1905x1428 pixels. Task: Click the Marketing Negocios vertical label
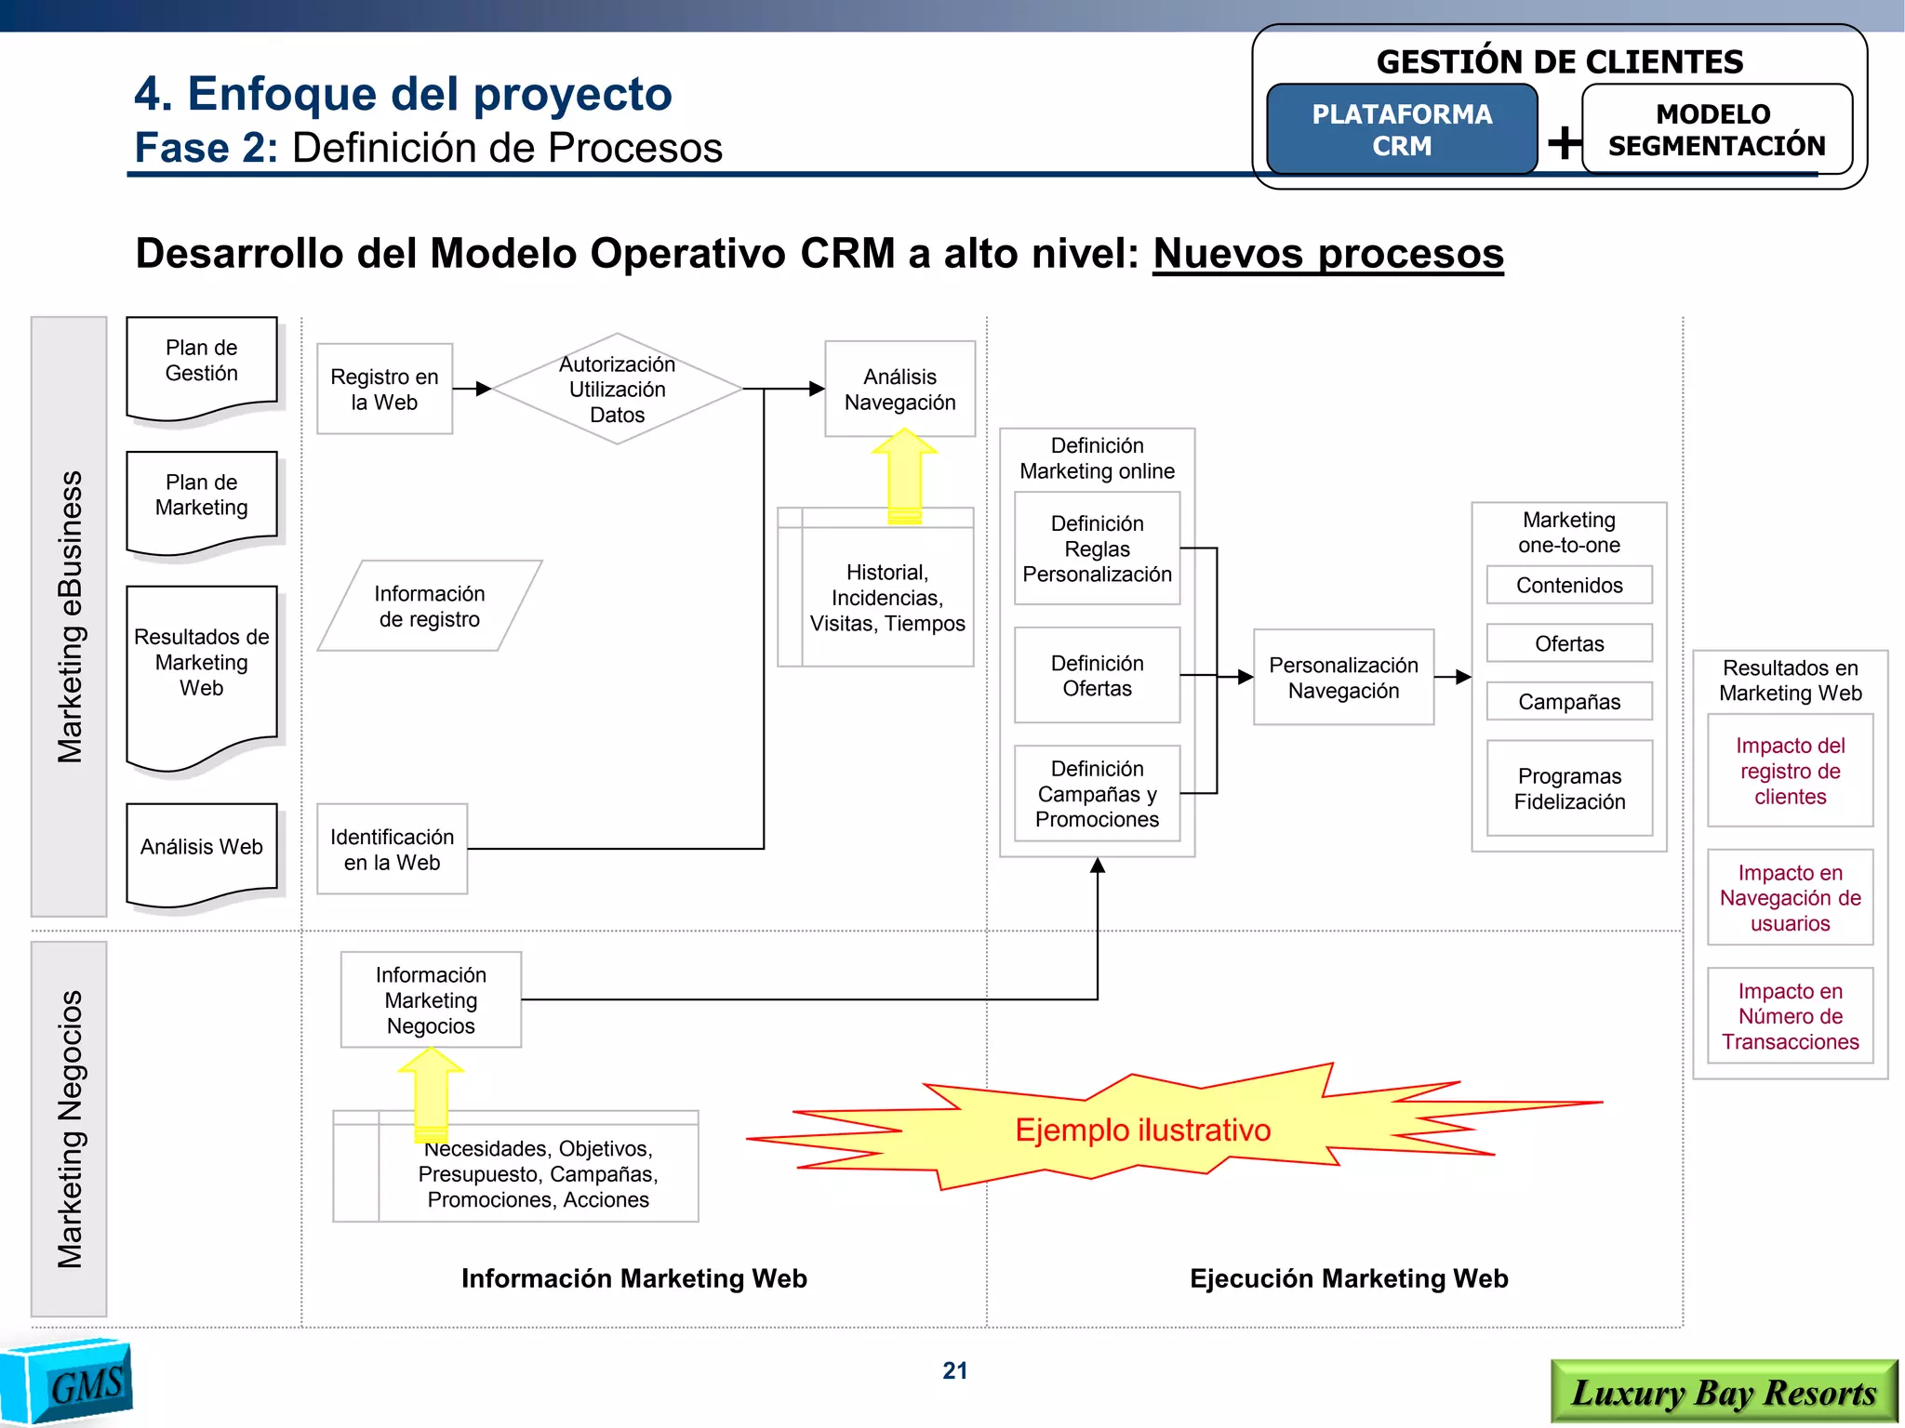pos(69,1129)
